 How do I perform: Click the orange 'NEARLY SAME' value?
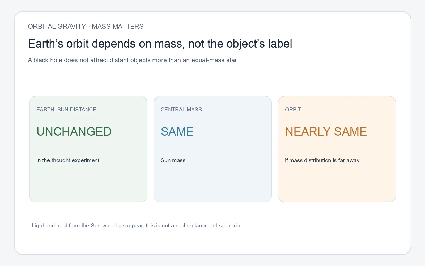[326, 131]
